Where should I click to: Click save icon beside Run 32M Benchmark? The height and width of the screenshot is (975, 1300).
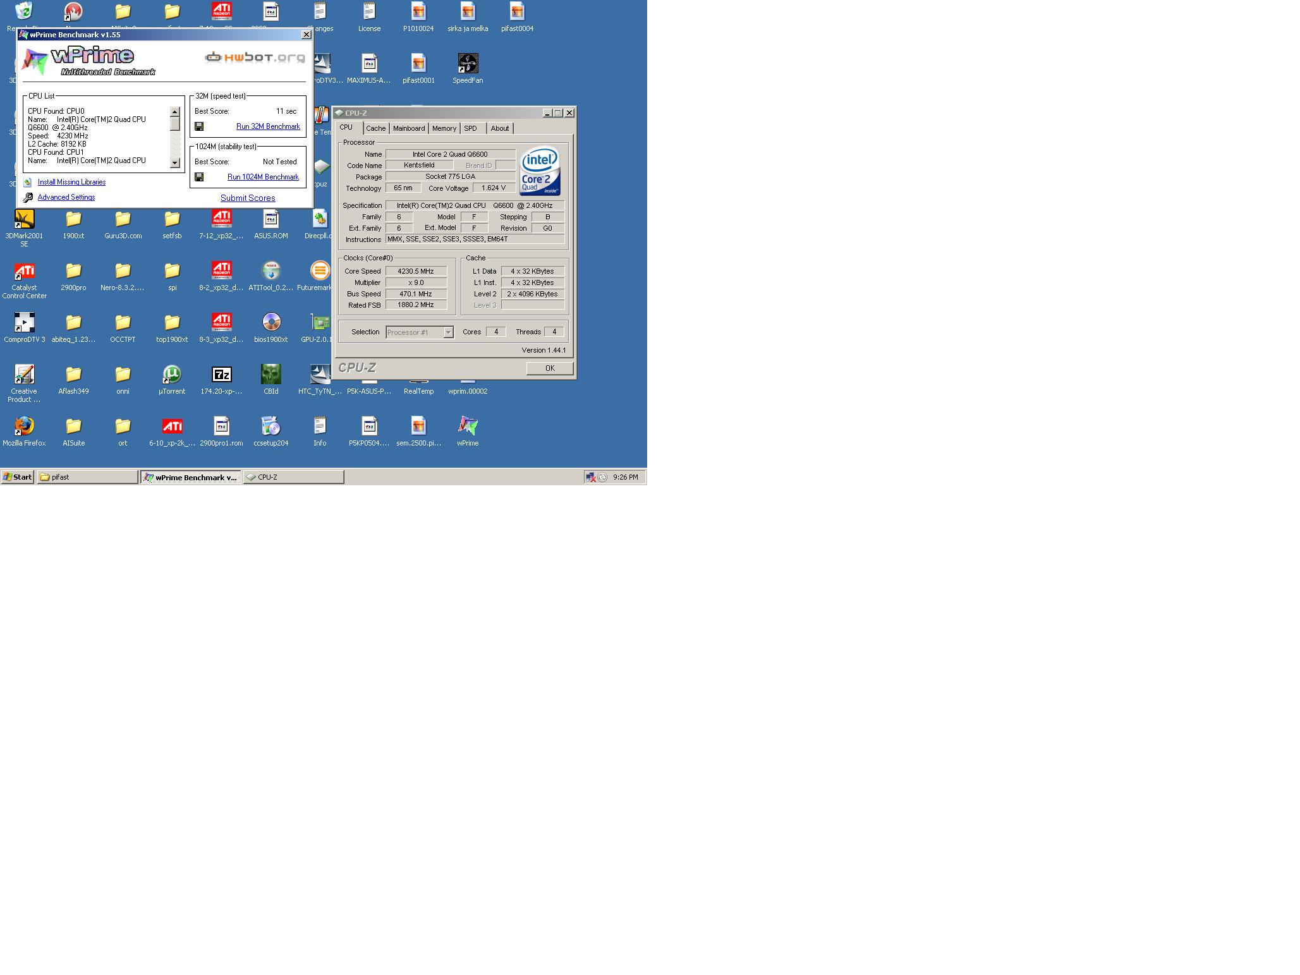(x=199, y=126)
